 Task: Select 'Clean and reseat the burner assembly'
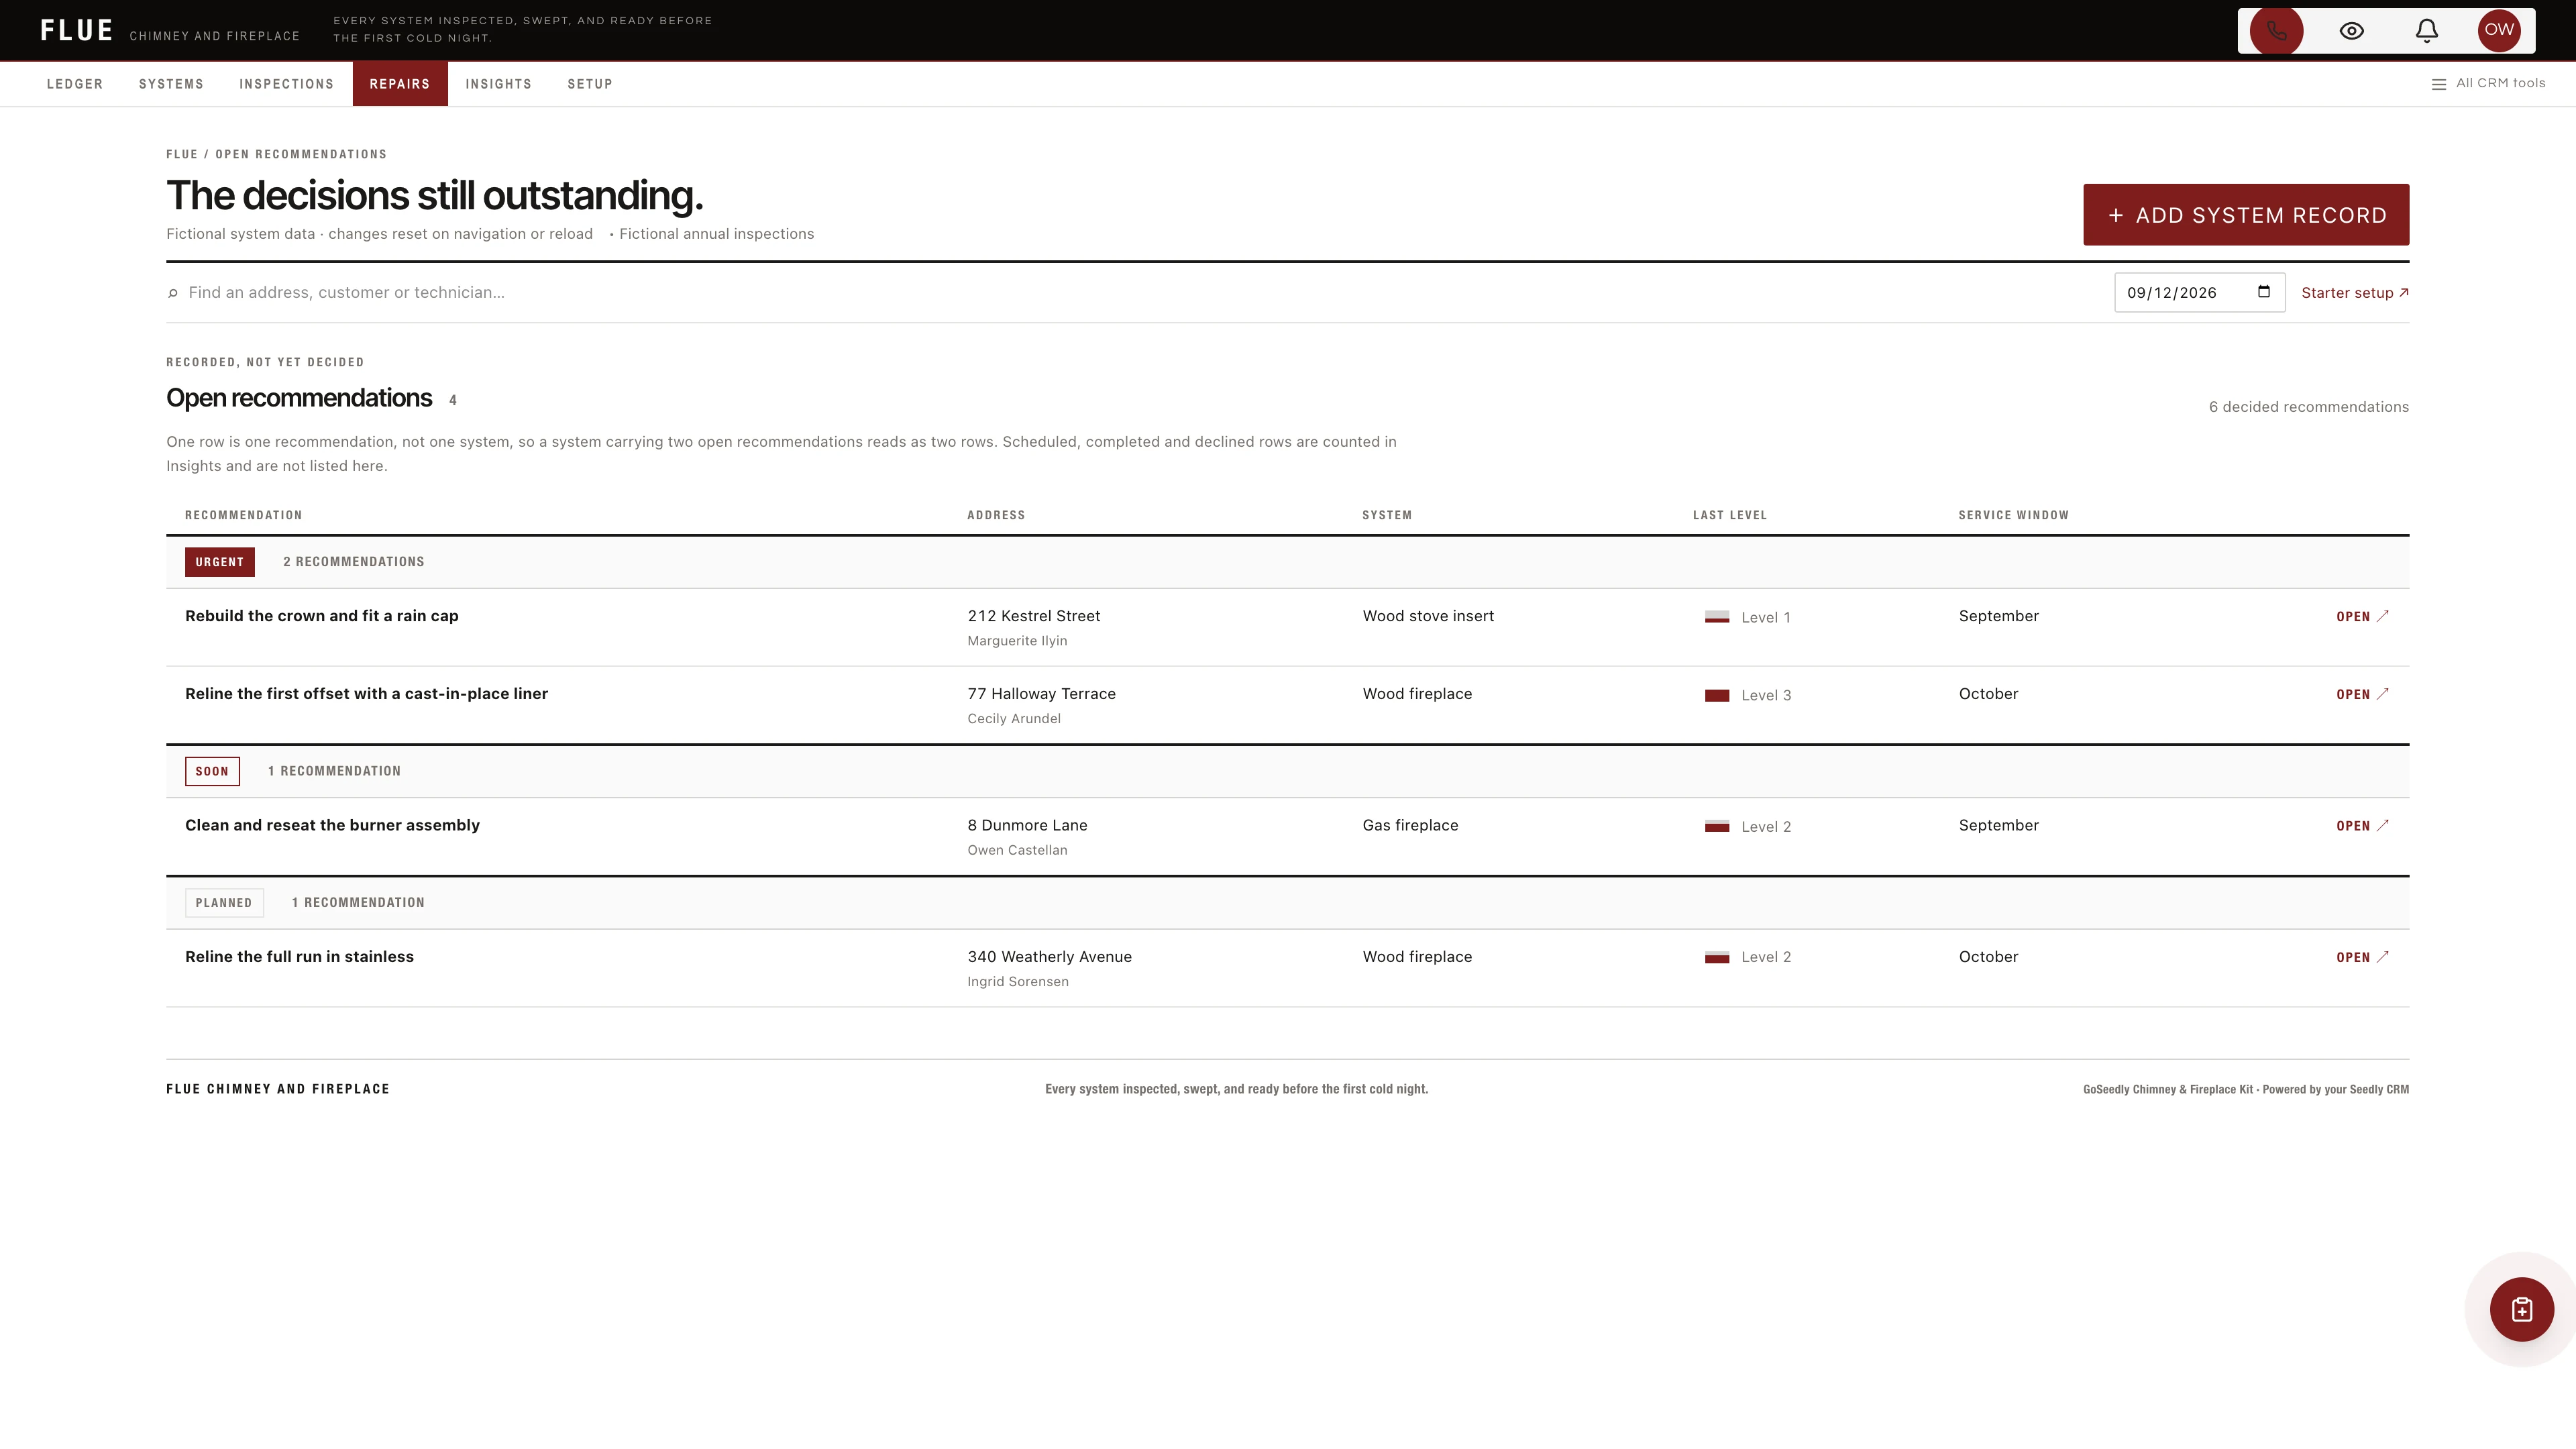click(x=332, y=825)
